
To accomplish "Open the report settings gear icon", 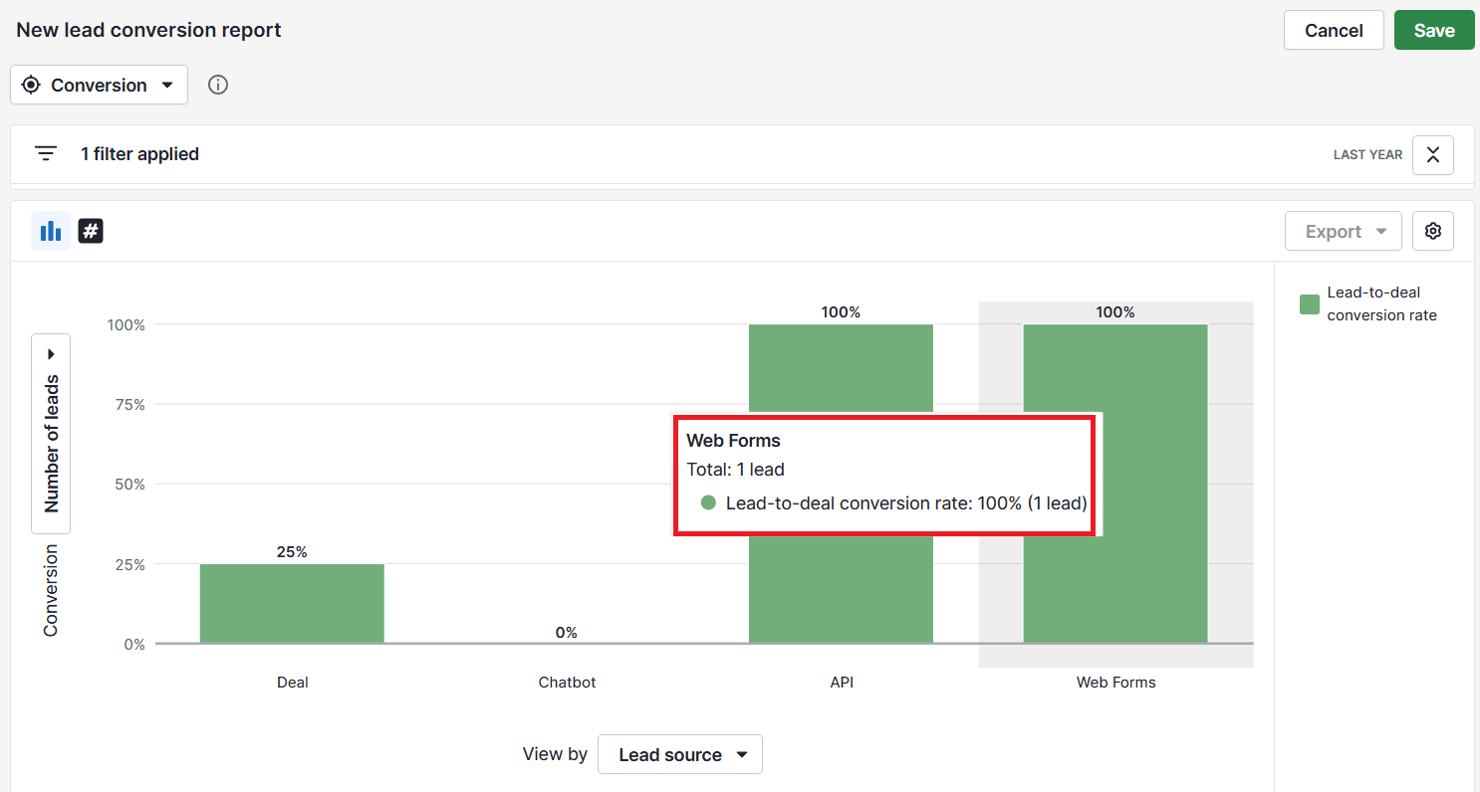I will tap(1432, 231).
